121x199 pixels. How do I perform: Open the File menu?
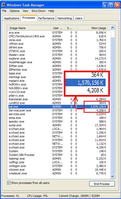4,11
